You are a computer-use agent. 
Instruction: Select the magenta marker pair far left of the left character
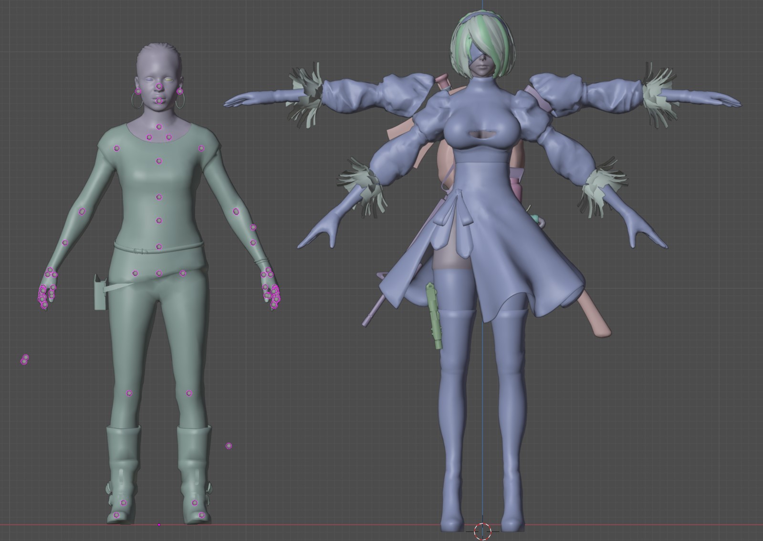[x=25, y=359]
